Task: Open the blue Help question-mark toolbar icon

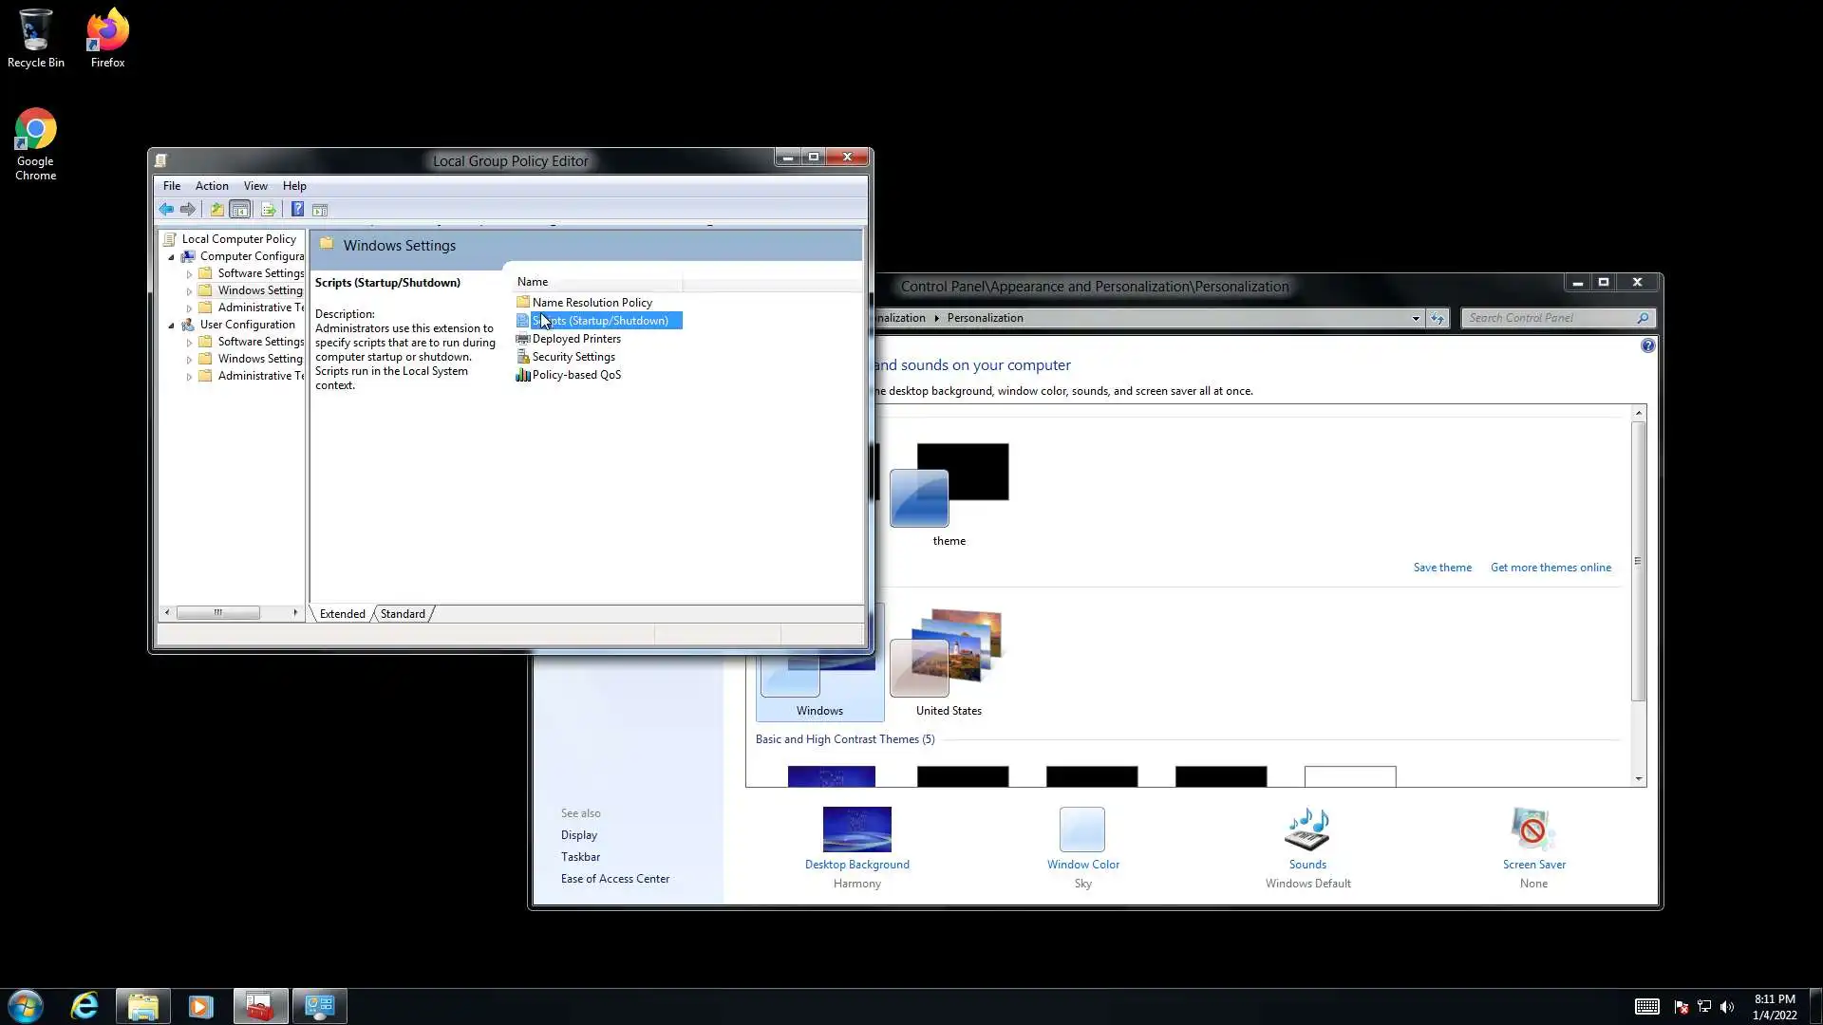Action: click(297, 210)
